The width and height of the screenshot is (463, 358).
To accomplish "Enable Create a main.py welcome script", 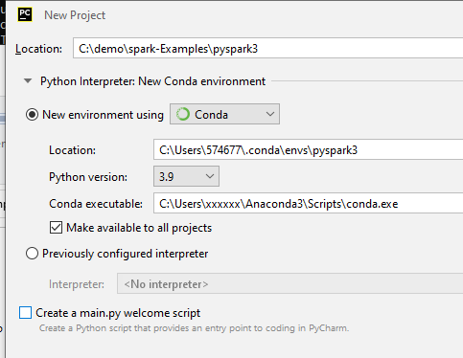I will coord(25,313).
